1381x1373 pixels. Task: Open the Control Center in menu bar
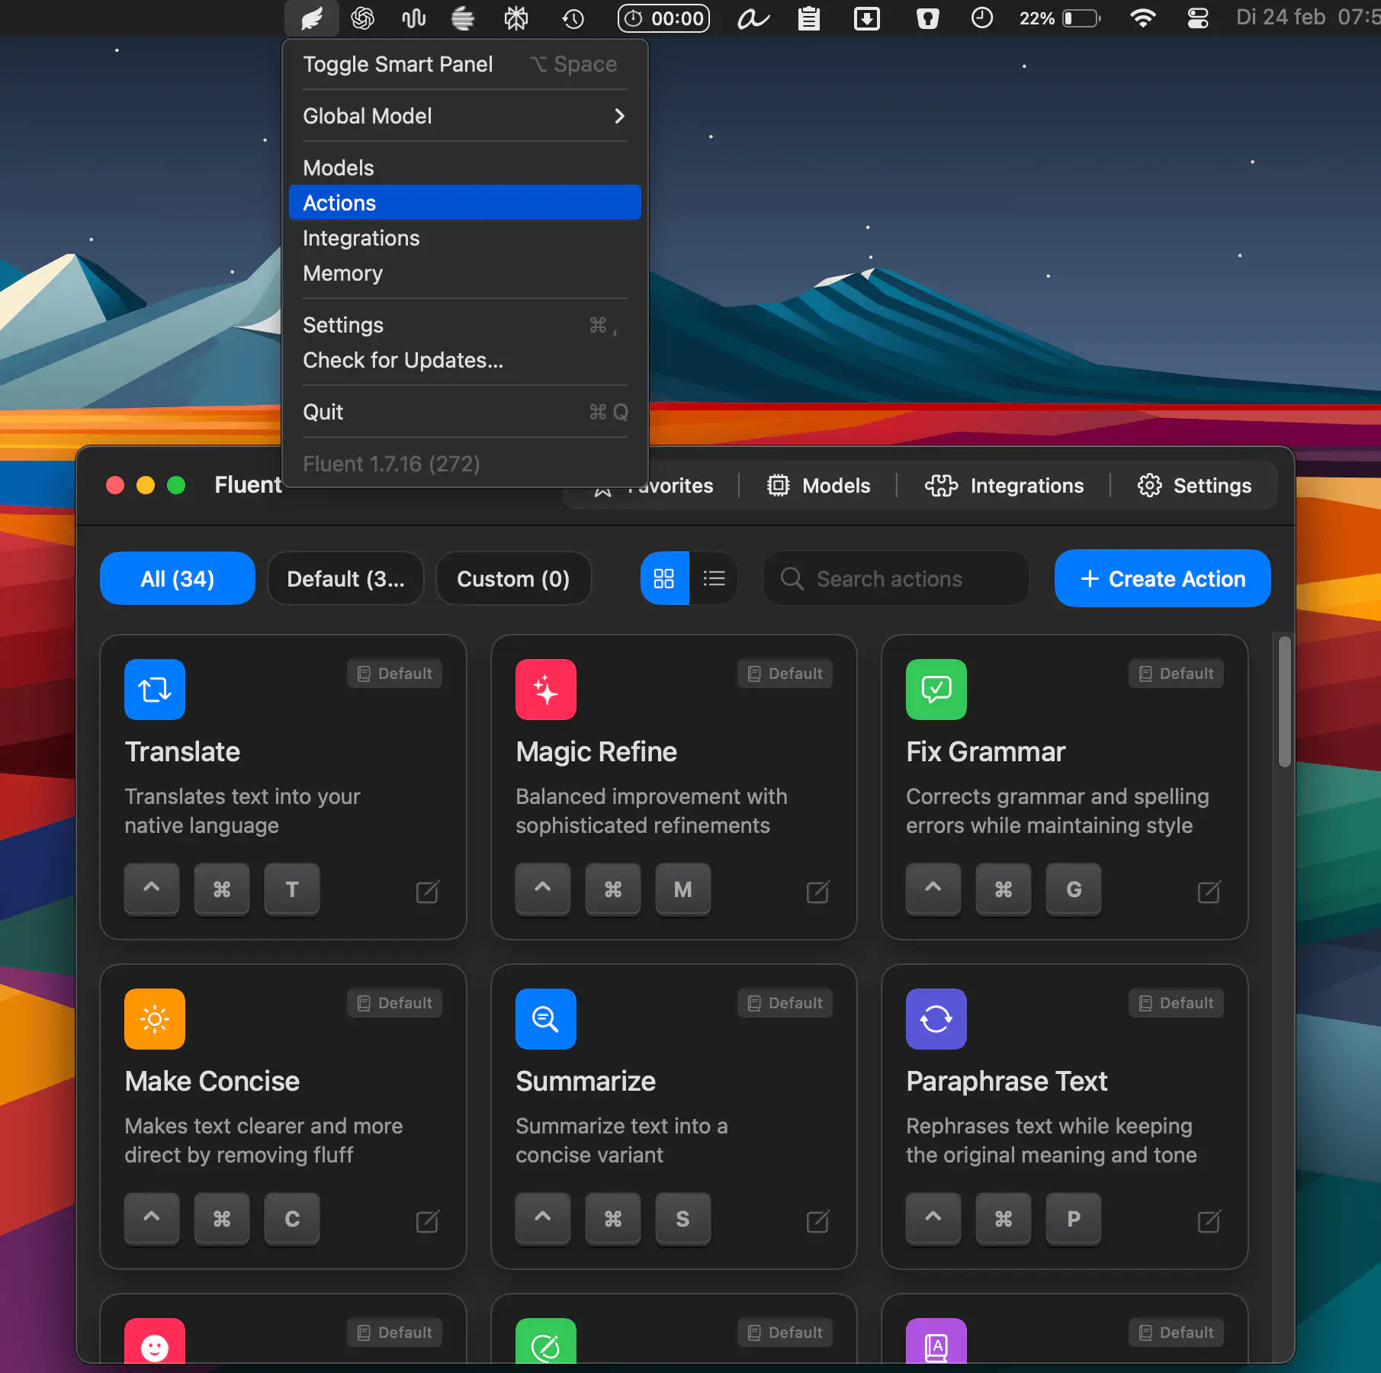[1198, 18]
